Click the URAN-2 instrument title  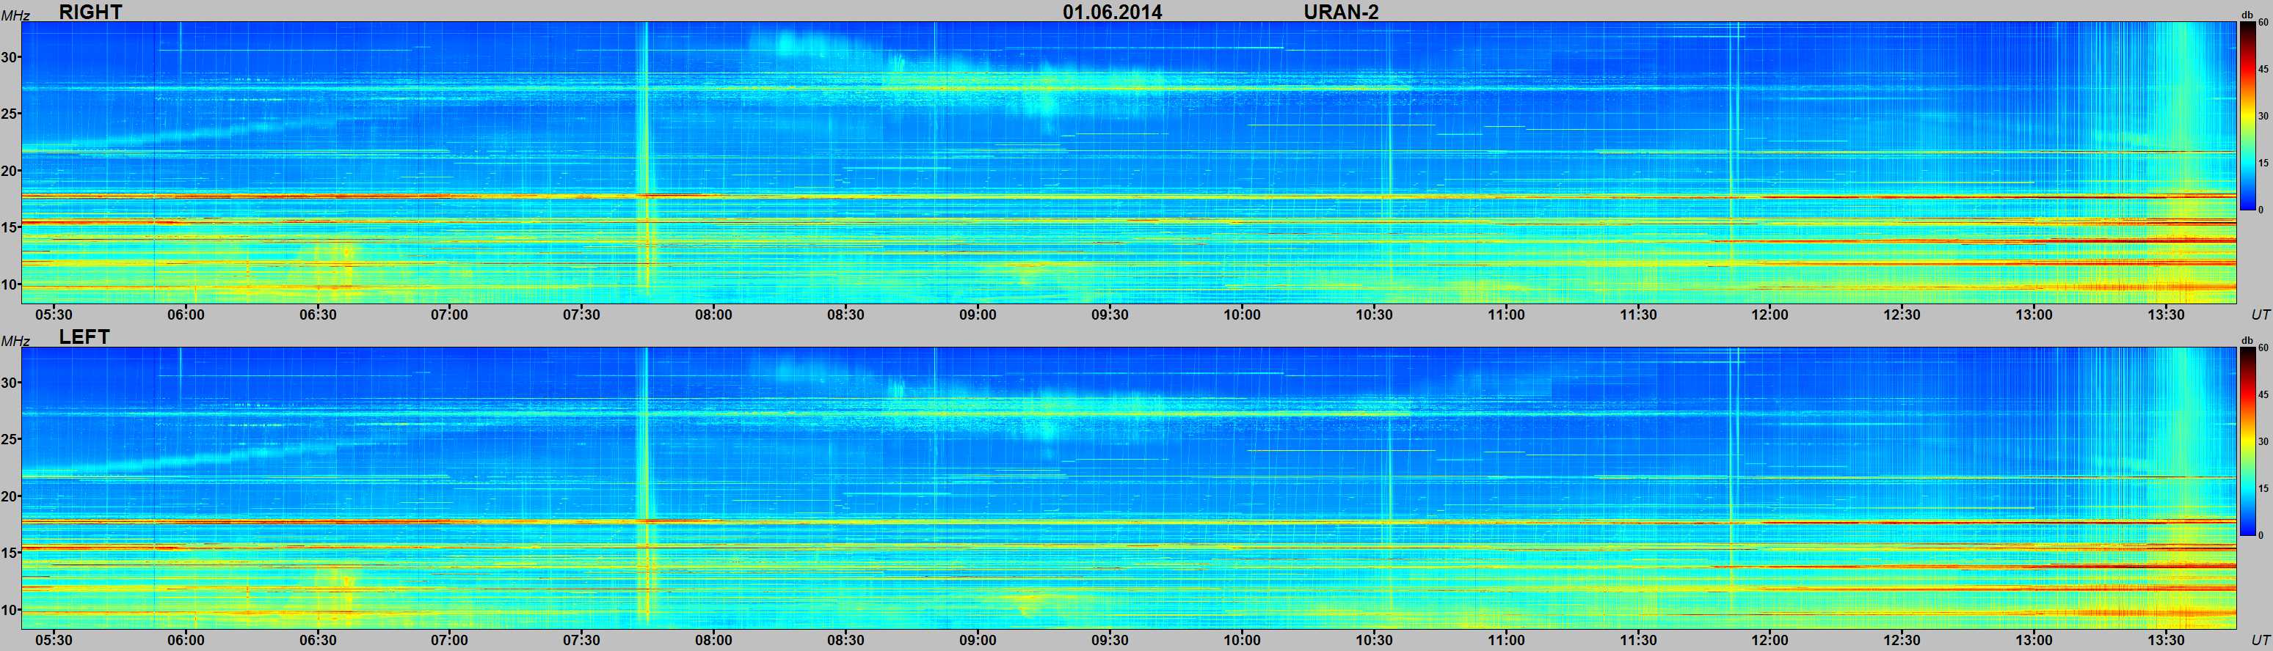[1341, 12]
